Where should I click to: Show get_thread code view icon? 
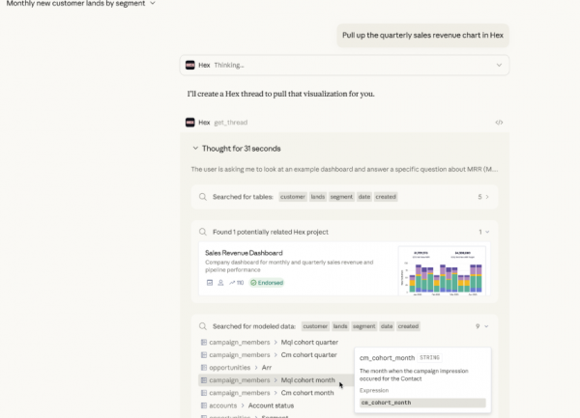499,123
